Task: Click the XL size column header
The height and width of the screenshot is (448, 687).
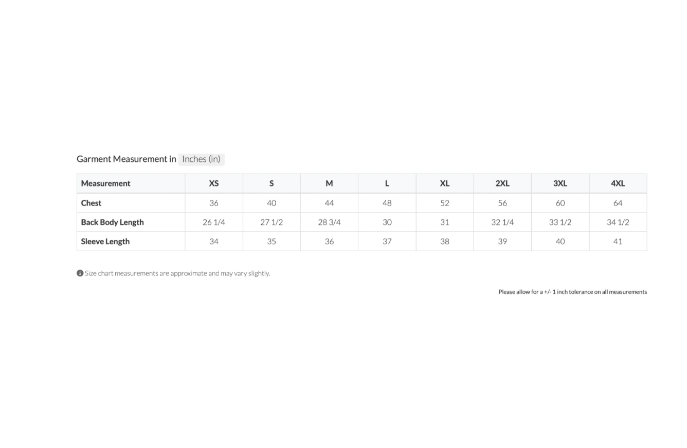Action: (445, 183)
